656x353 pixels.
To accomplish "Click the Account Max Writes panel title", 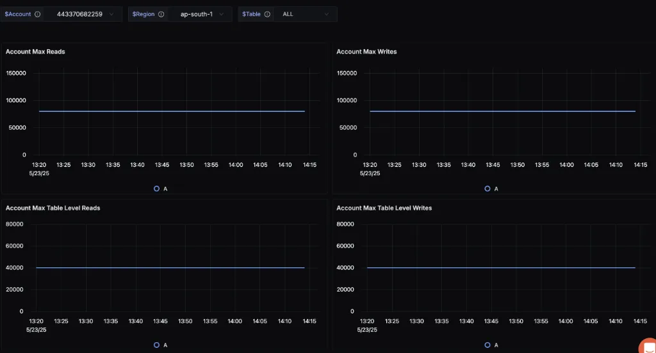I will 366,52.
